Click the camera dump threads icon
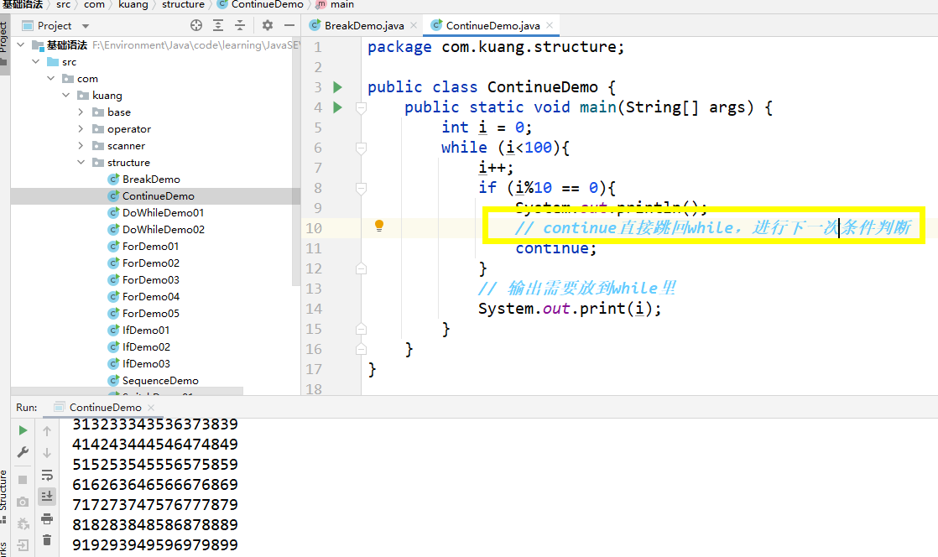938x557 pixels. coord(23,502)
